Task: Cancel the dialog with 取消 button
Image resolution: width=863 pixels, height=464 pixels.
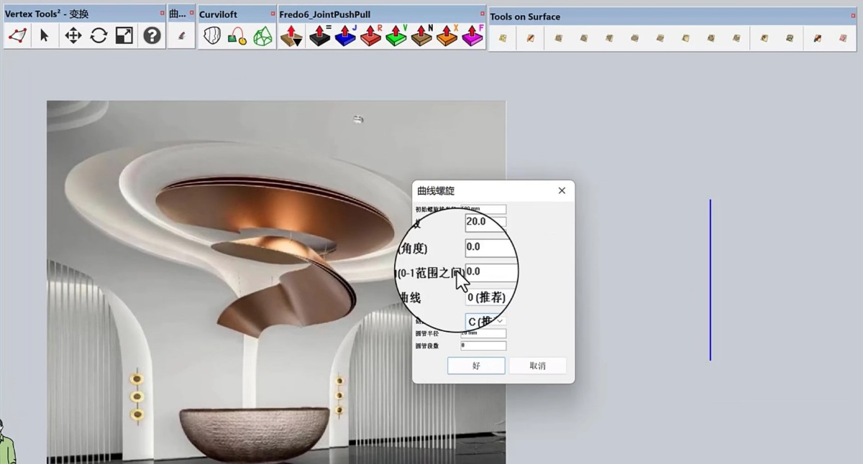Action: coord(537,366)
